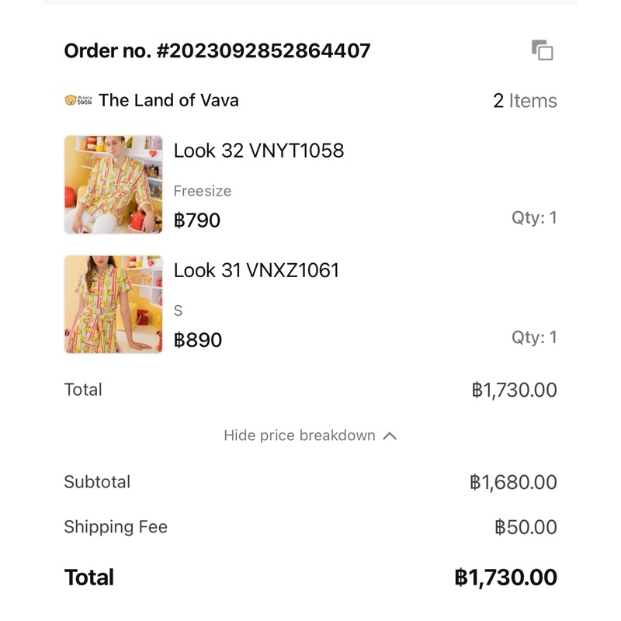Click the Qty: 1 label for Look 32
Screen dimensions: 621x621
click(533, 218)
